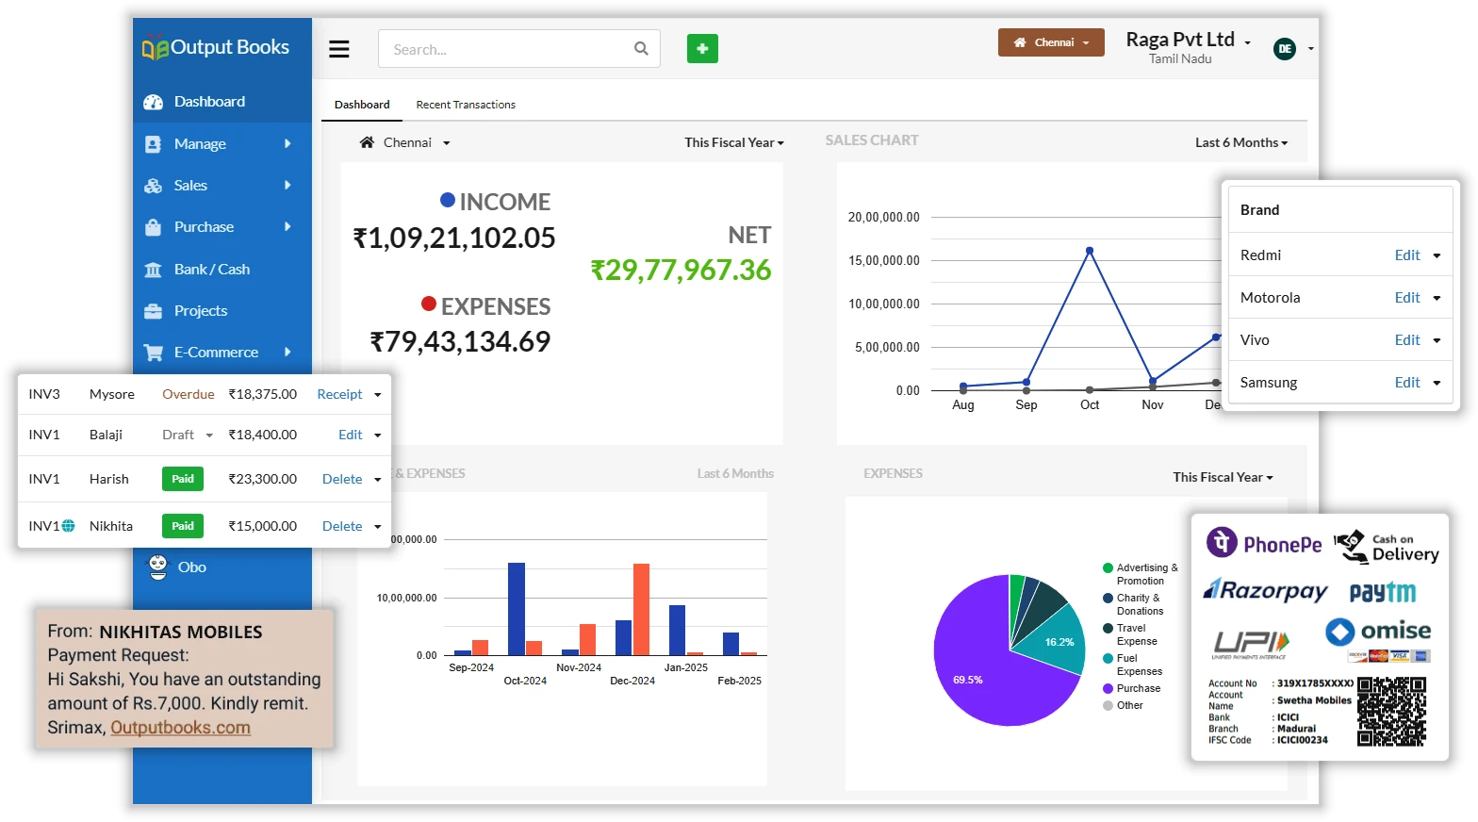Click the Advertising & Promotion legend swatch
Screen dimensions: 1478x822
pos(1108,567)
